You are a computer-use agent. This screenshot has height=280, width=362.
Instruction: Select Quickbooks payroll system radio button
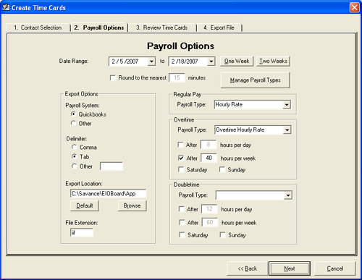(74, 114)
